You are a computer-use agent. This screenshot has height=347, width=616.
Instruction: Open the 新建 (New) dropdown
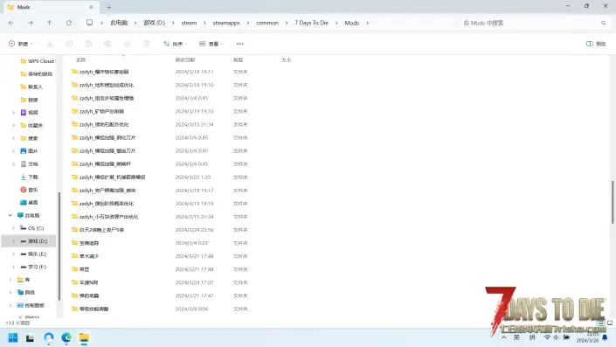point(20,44)
